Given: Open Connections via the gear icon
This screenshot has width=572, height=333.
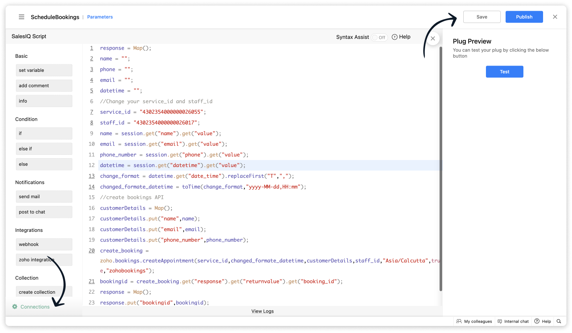Looking at the screenshot, I should coord(15,307).
